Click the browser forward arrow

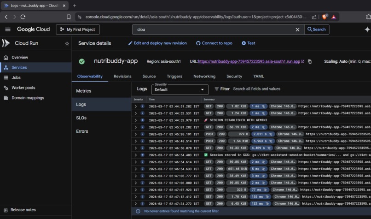pyautogui.click(x=14, y=17)
